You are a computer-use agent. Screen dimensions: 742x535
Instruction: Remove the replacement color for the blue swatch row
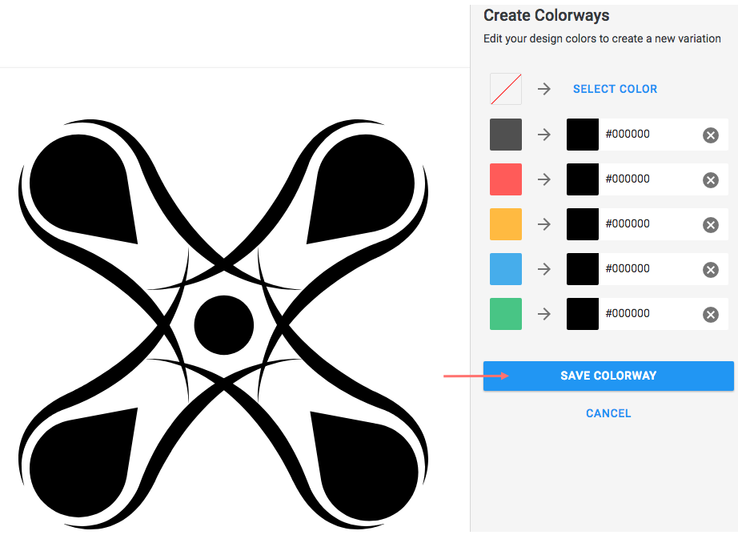coord(710,269)
